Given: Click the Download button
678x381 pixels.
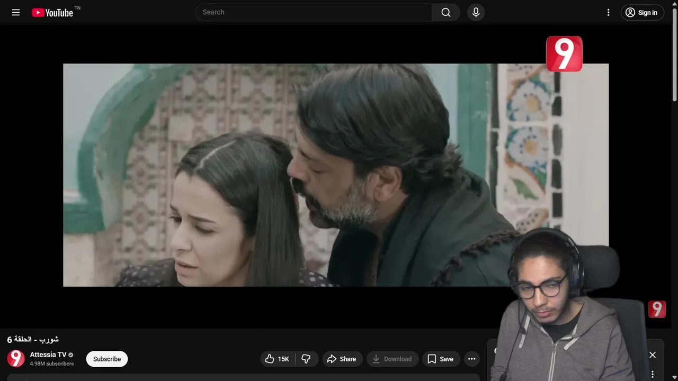Looking at the screenshot, I should point(392,359).
